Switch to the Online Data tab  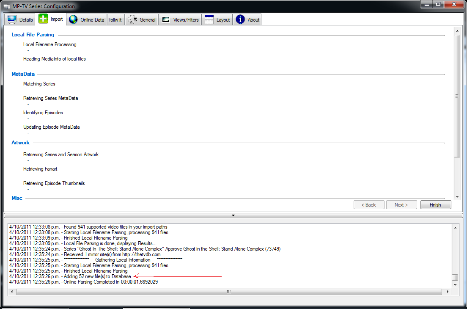pos(86,19)
